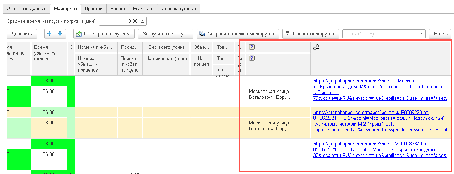454x174 pixels.
Task: Open Список путевых tab
Action: point(179,8)
